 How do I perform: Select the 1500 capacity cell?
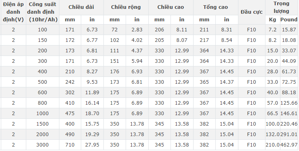click(x=42, y=124)
